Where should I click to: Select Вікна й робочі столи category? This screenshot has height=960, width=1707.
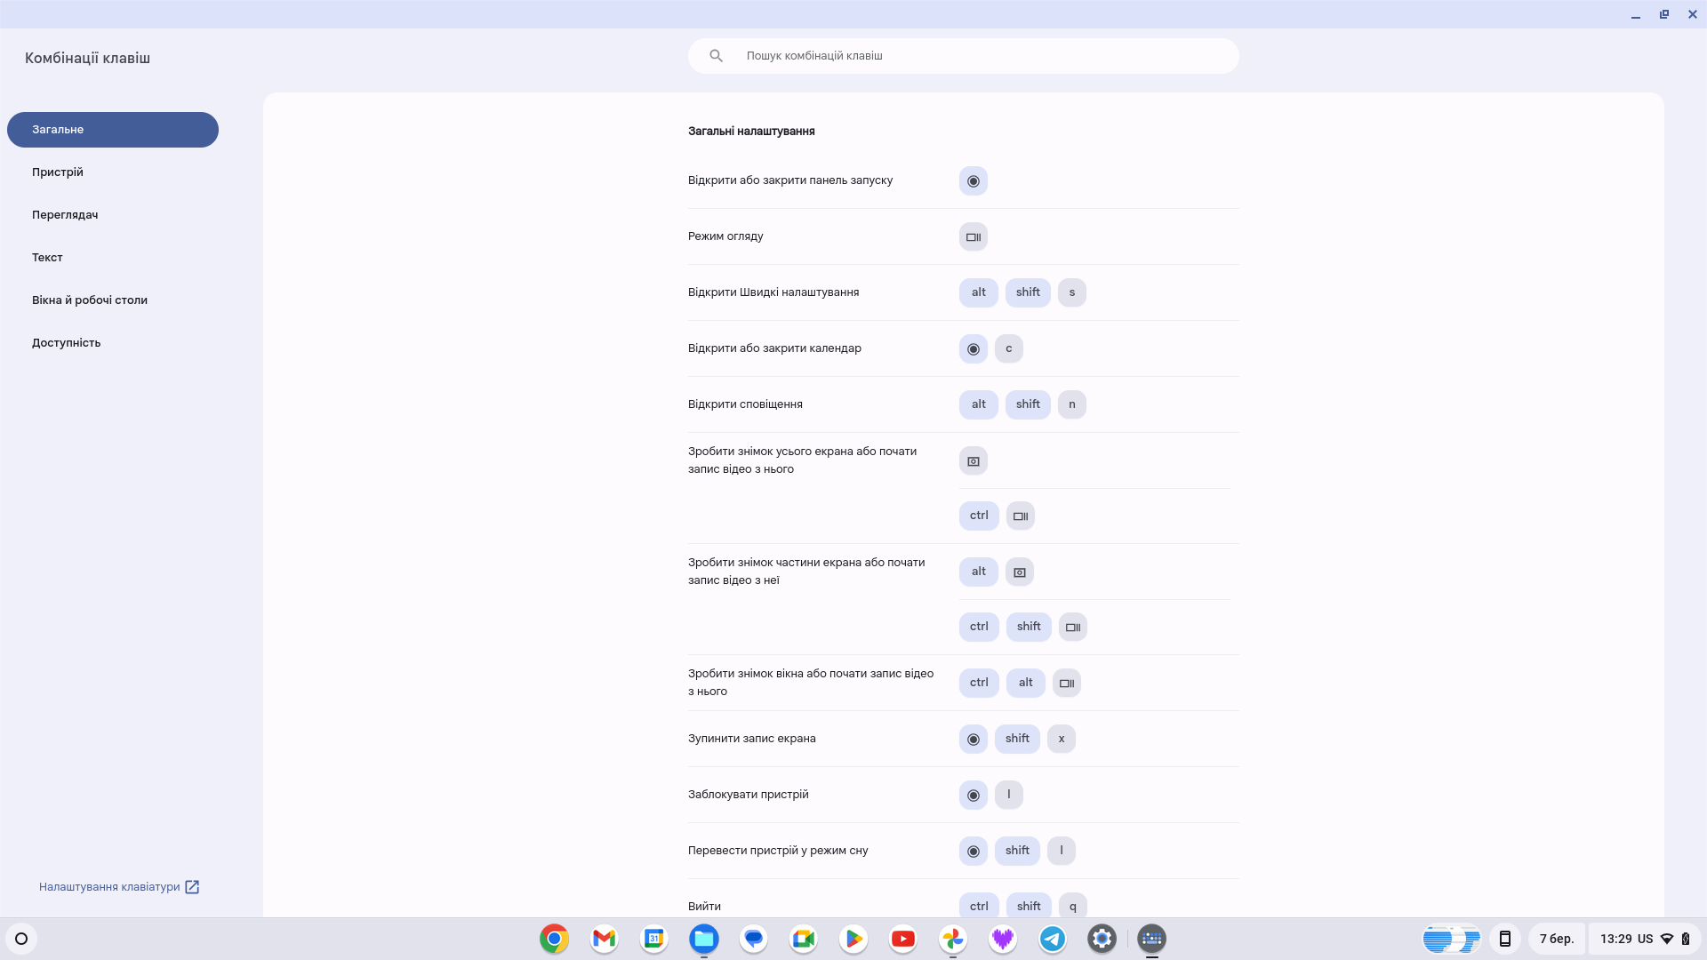click(90, 300)
